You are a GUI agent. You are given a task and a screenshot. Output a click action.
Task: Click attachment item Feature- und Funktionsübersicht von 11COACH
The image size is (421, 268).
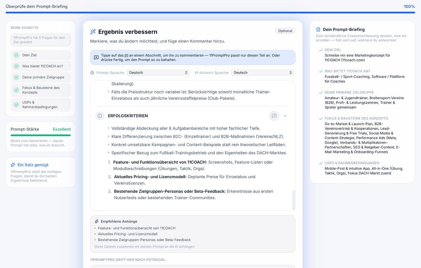pyautogui.click(x=136, y=228)
